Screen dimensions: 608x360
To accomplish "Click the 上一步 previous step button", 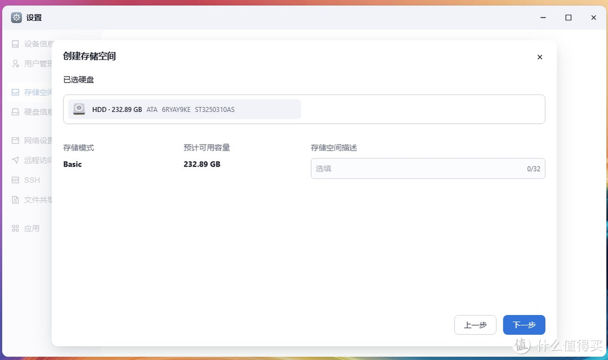I will 475,325.
